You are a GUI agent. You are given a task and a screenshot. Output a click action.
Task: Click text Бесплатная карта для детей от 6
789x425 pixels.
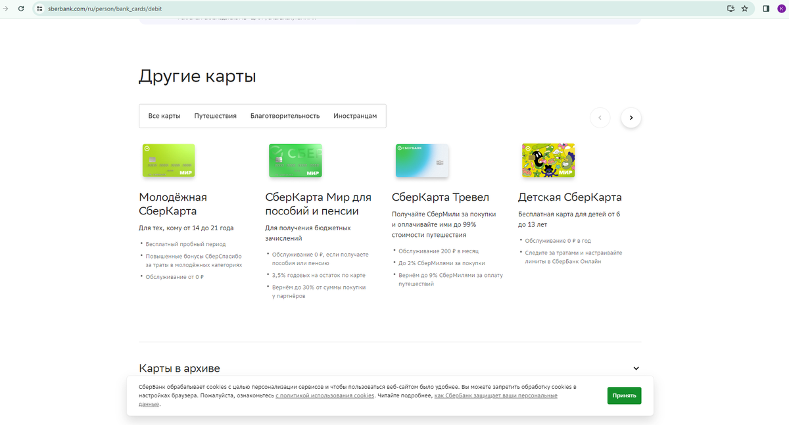pos(569,214)
